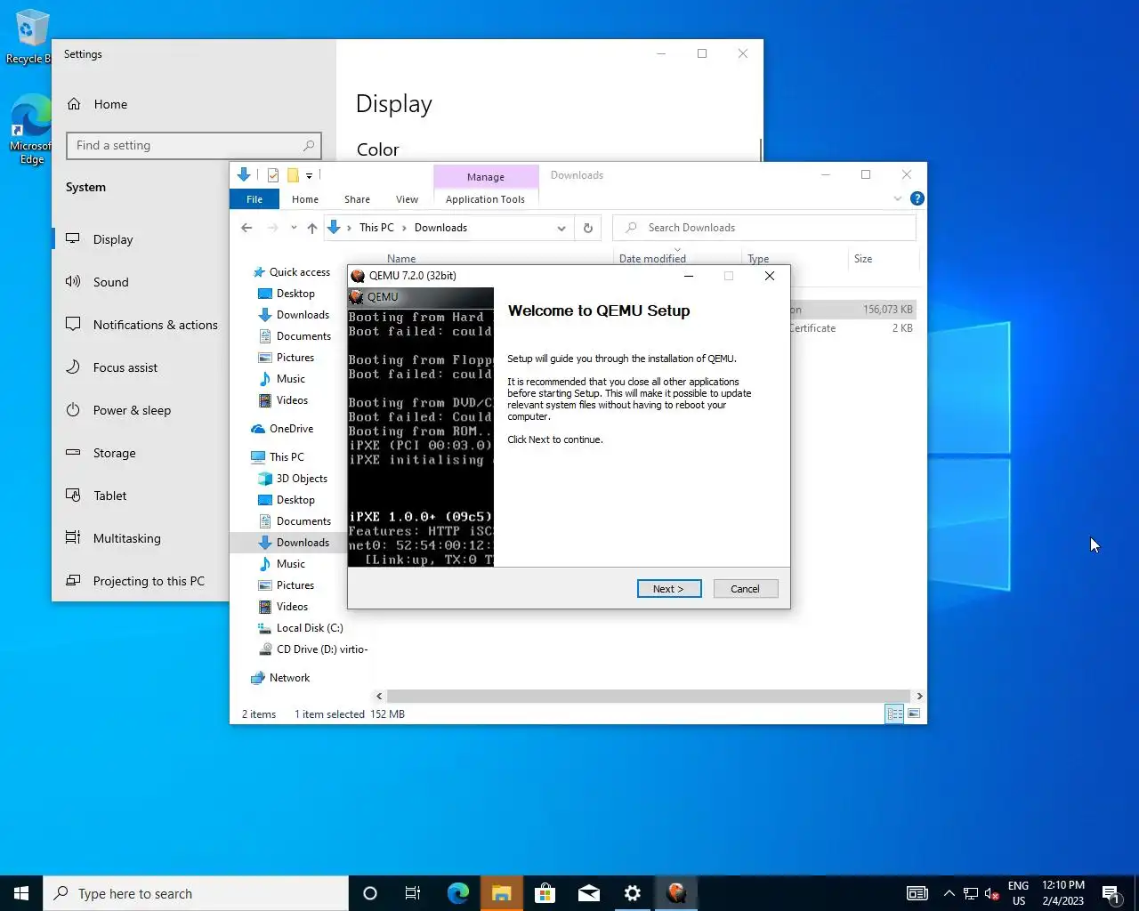Open Notifications & actions settings
This screenshot has height=911, width=1139.
(155, 325)
